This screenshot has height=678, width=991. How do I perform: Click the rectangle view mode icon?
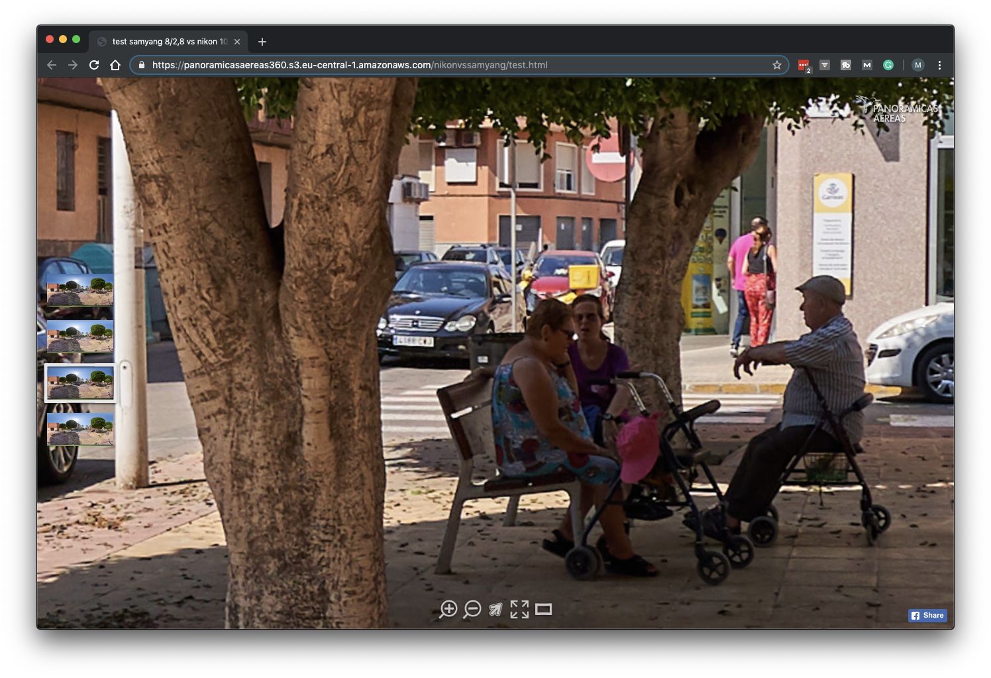point(543,609)
